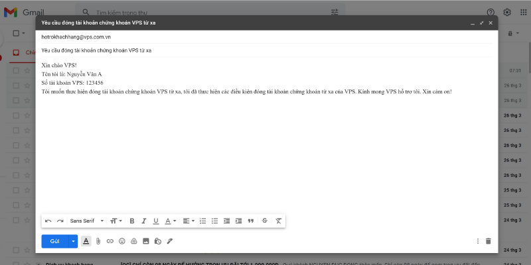Open the text alignment dropdown
Image resolution: width=531 pixels, height=265 pixels.
click(x=189, y=221)
